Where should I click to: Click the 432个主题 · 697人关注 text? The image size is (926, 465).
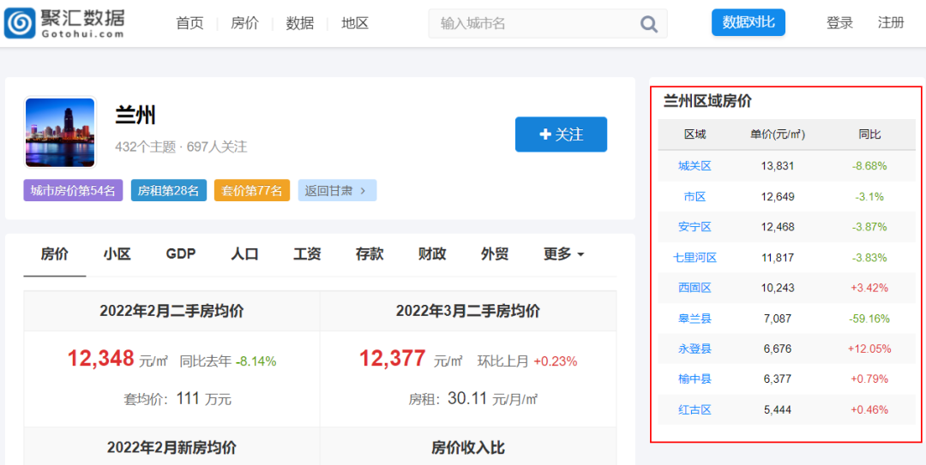pos(181,147)
